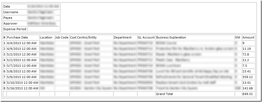Select the GL Account column header
This screenshot has width=262, height=102.
click(146, 37)
